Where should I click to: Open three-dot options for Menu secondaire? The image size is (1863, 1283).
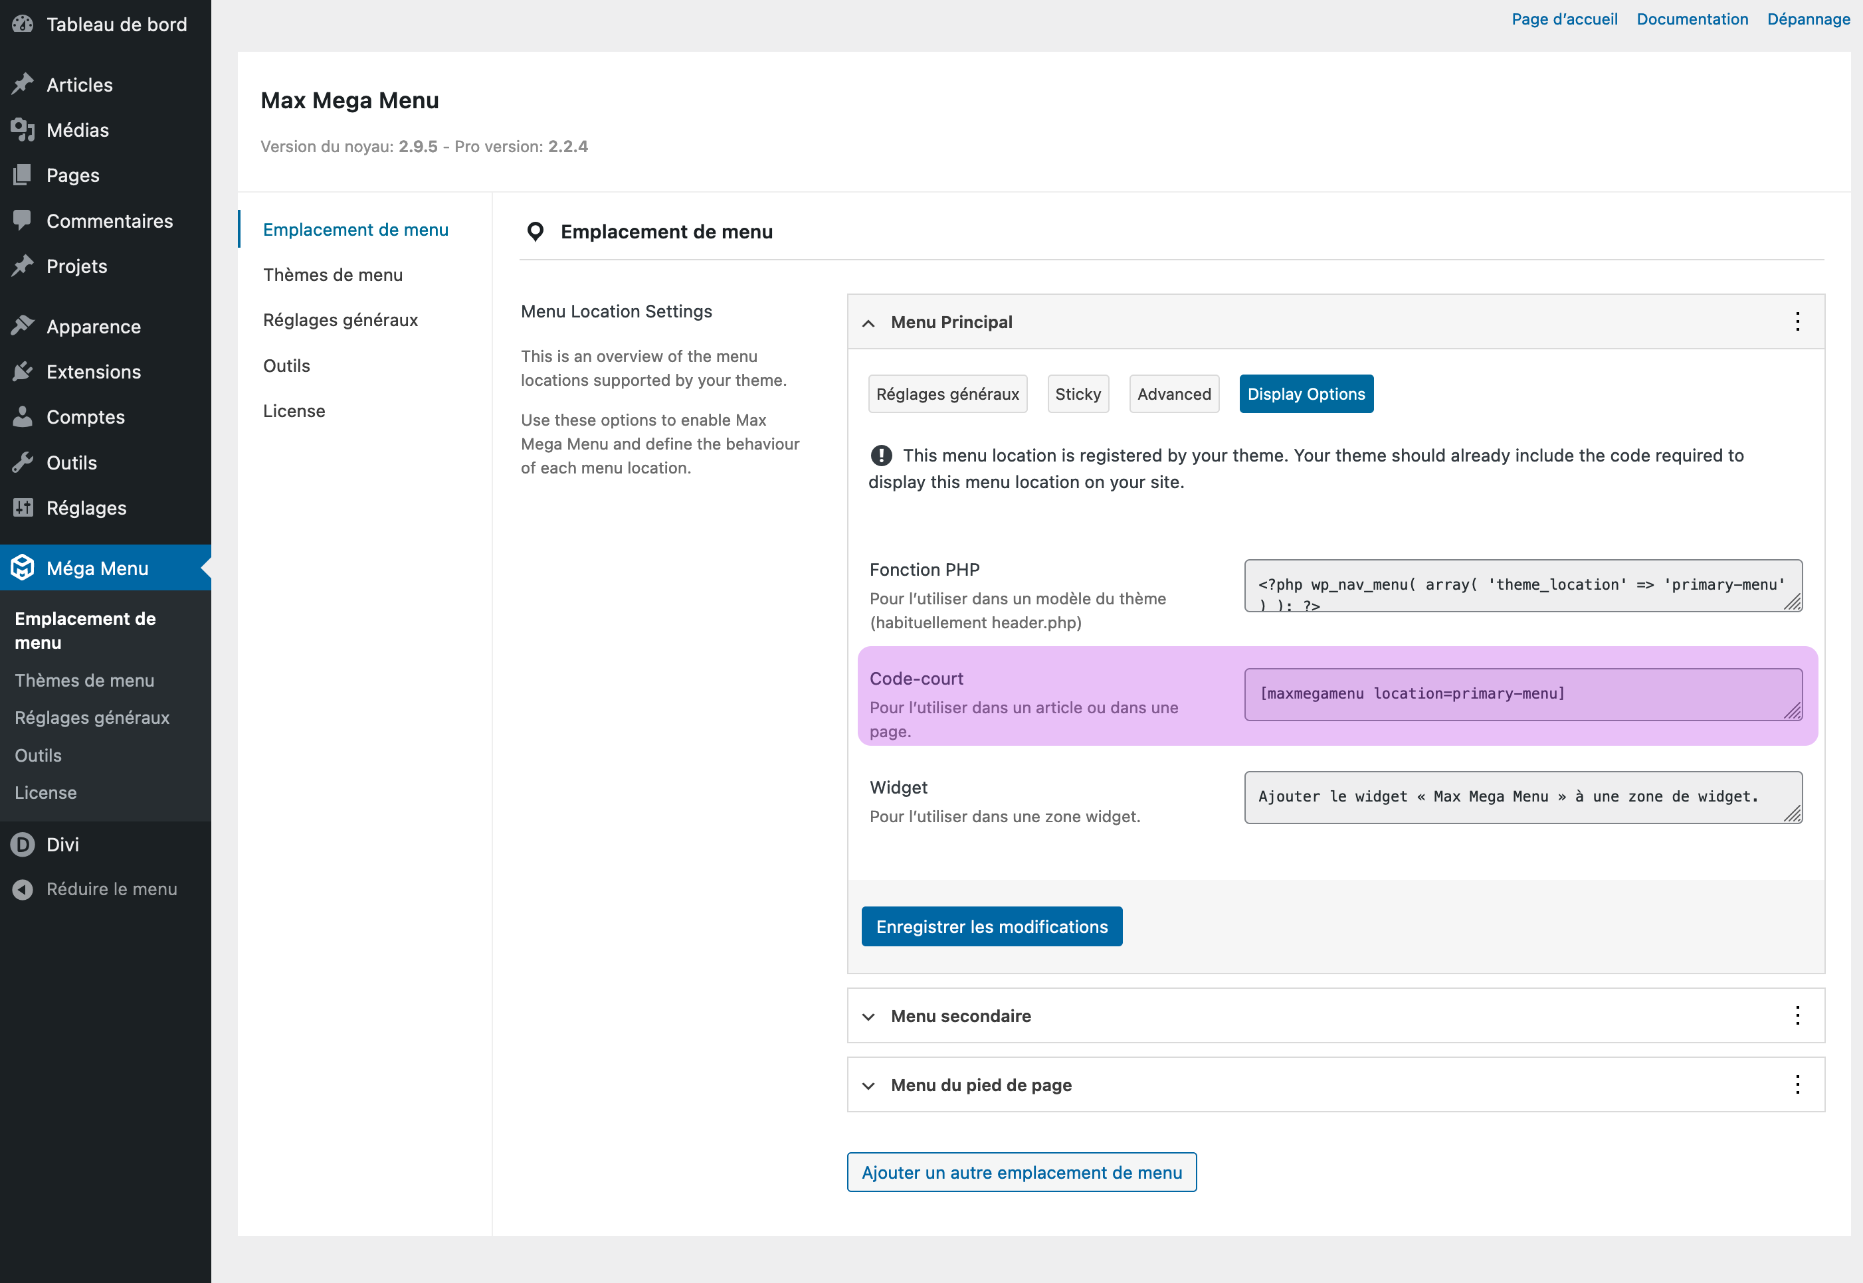click(1797, 1015)
